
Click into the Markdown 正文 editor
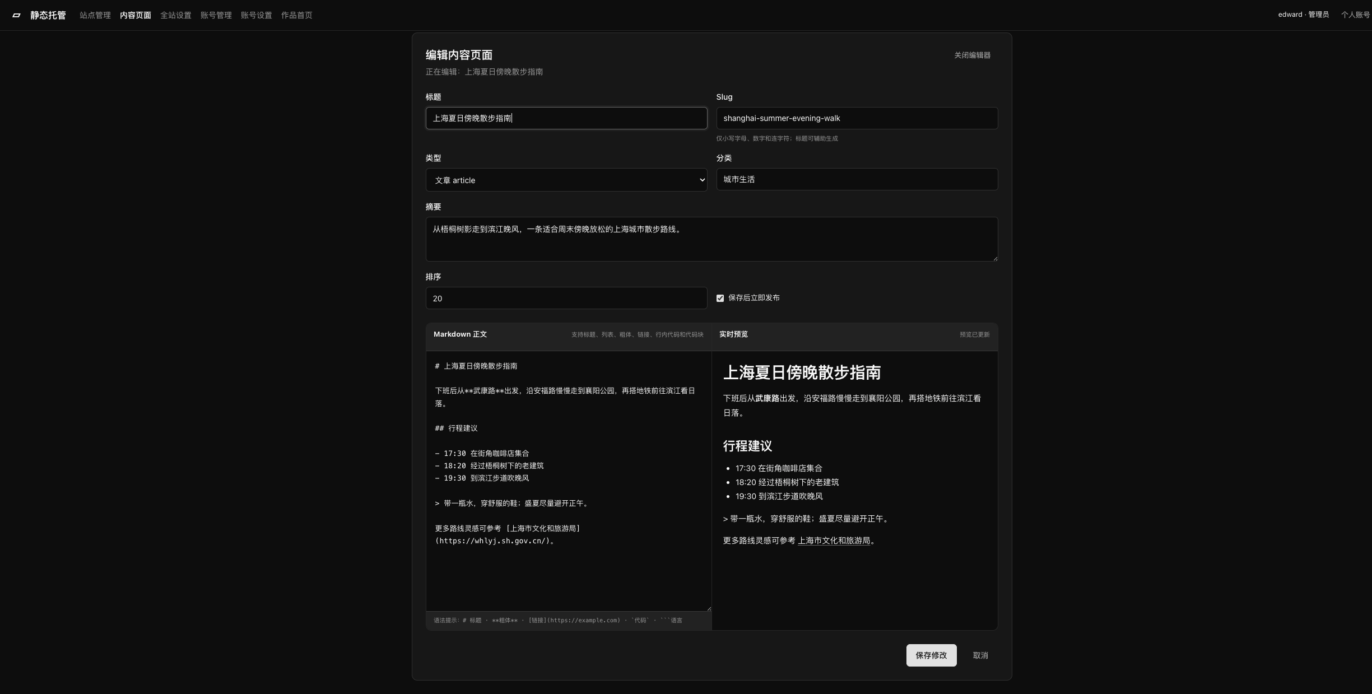(569, 481)
